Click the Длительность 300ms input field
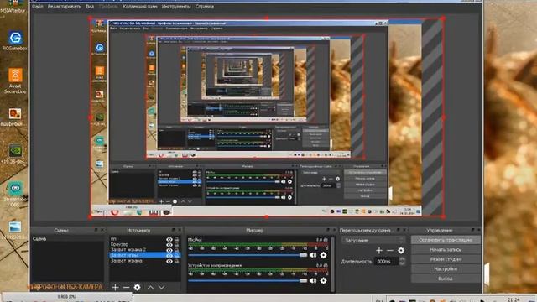 [387, 261]
